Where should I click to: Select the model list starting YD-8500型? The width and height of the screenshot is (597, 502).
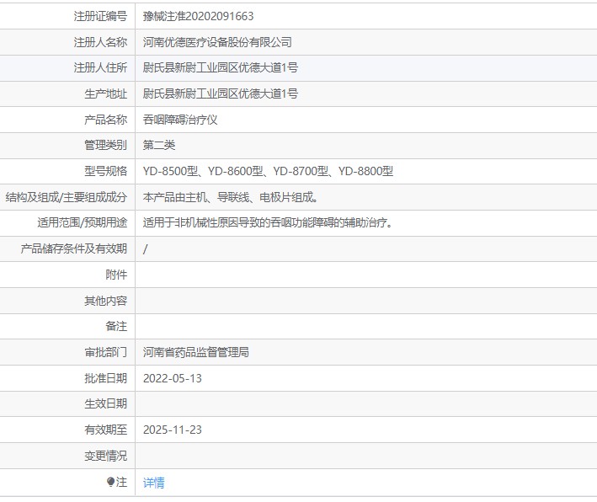coord(268,171)
